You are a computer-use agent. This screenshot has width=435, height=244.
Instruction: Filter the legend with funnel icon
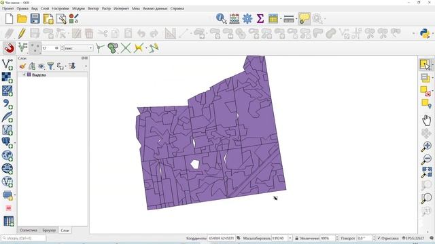tap(50, 66)
